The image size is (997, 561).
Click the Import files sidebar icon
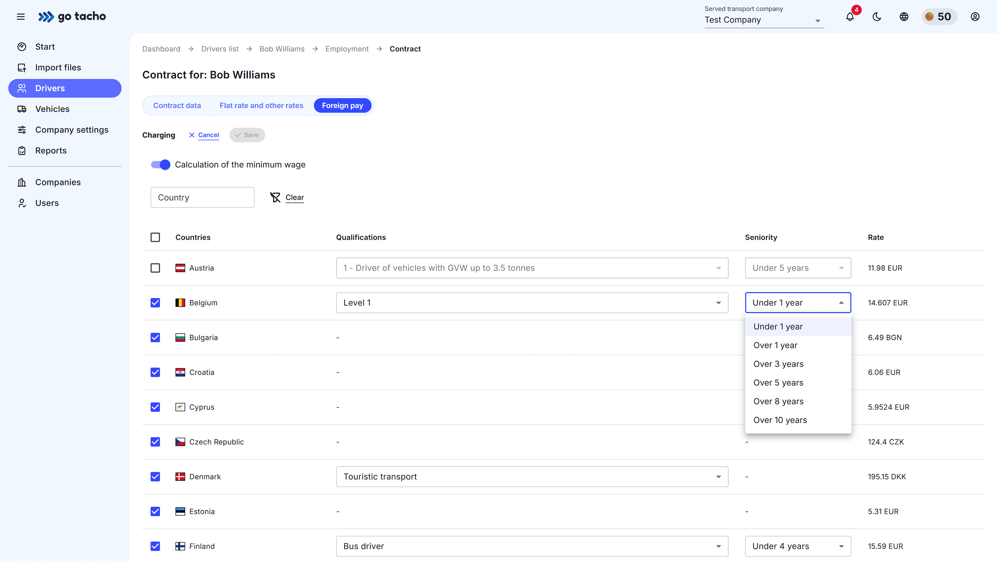22,68
